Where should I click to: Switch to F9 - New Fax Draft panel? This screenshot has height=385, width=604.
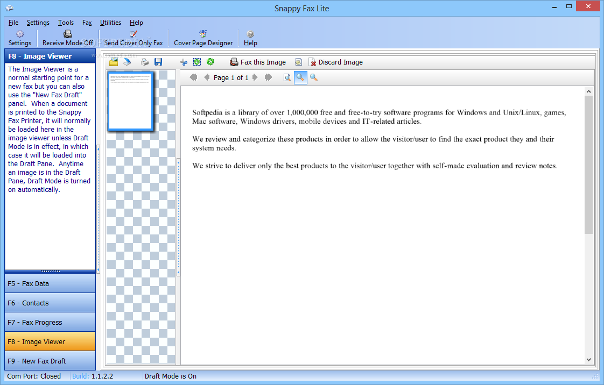pyautogui.click(x=50, y=361)
